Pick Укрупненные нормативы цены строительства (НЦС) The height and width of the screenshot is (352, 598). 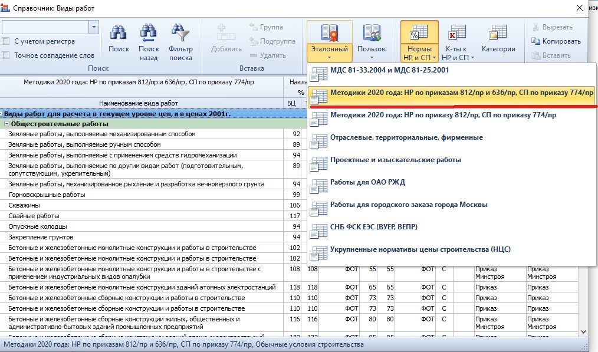coord(420,249)
